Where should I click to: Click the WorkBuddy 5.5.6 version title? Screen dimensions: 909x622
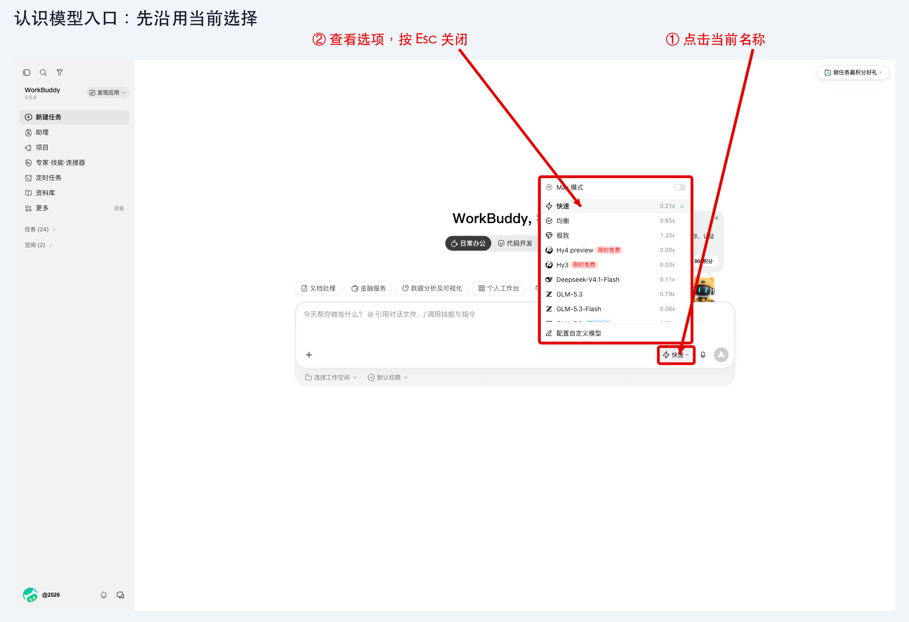coord(42,93)
